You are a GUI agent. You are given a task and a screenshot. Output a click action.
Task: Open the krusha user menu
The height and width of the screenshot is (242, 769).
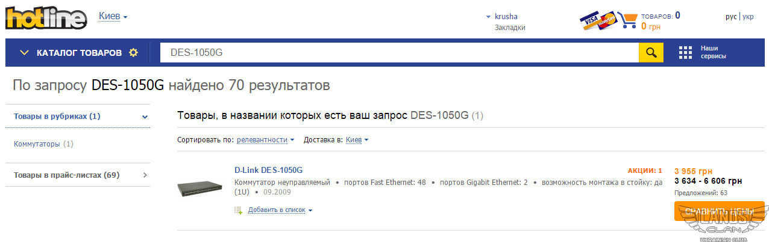click(x=506, y=17)
